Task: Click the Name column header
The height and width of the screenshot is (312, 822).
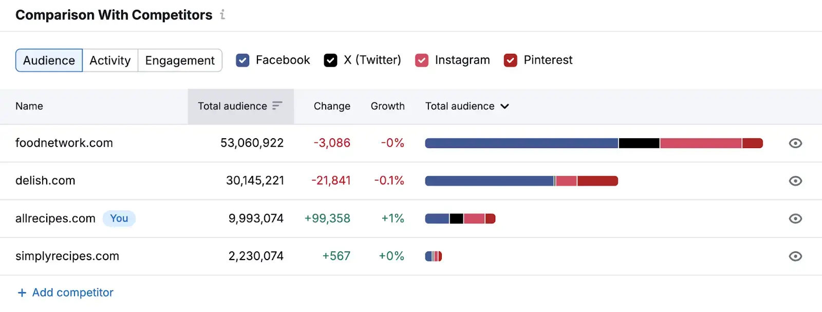Action: click(29, 106)
